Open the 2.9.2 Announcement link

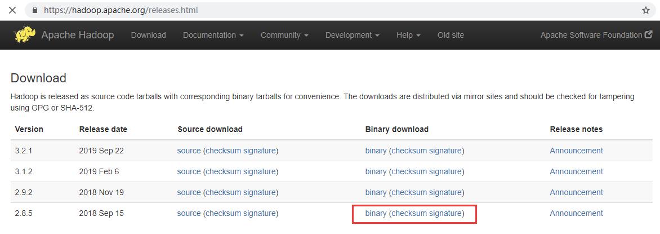576,192
